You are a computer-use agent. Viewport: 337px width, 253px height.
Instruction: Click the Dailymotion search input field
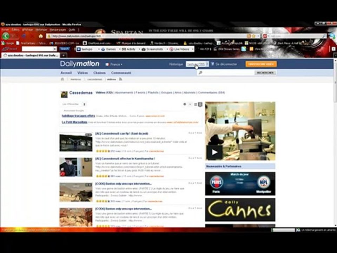(225, 73)
